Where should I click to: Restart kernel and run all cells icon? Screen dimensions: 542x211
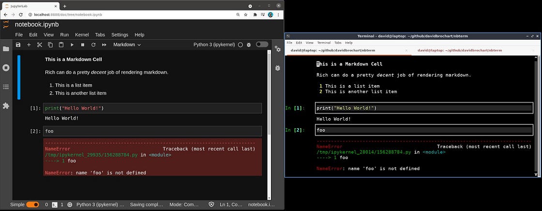point(104,45)
